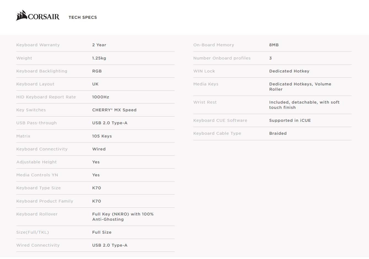Select the Number Onboard profiles label
This screenshot has width=369, height=259.
click(222, 58)
